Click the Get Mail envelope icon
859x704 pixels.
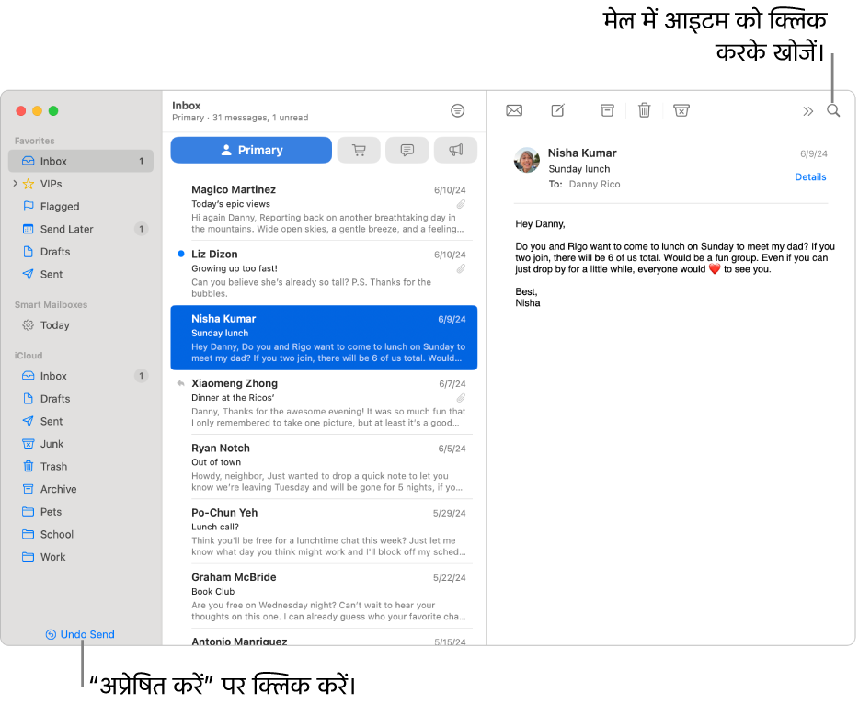point(514,110)
